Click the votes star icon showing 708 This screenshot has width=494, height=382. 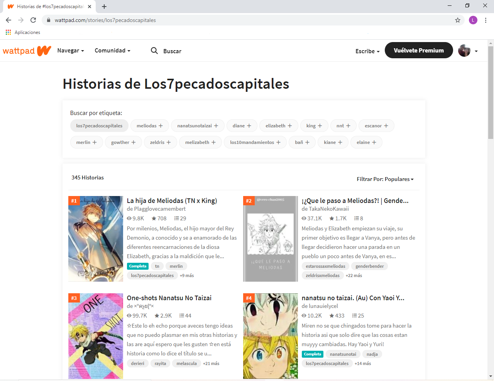point(154,218)
